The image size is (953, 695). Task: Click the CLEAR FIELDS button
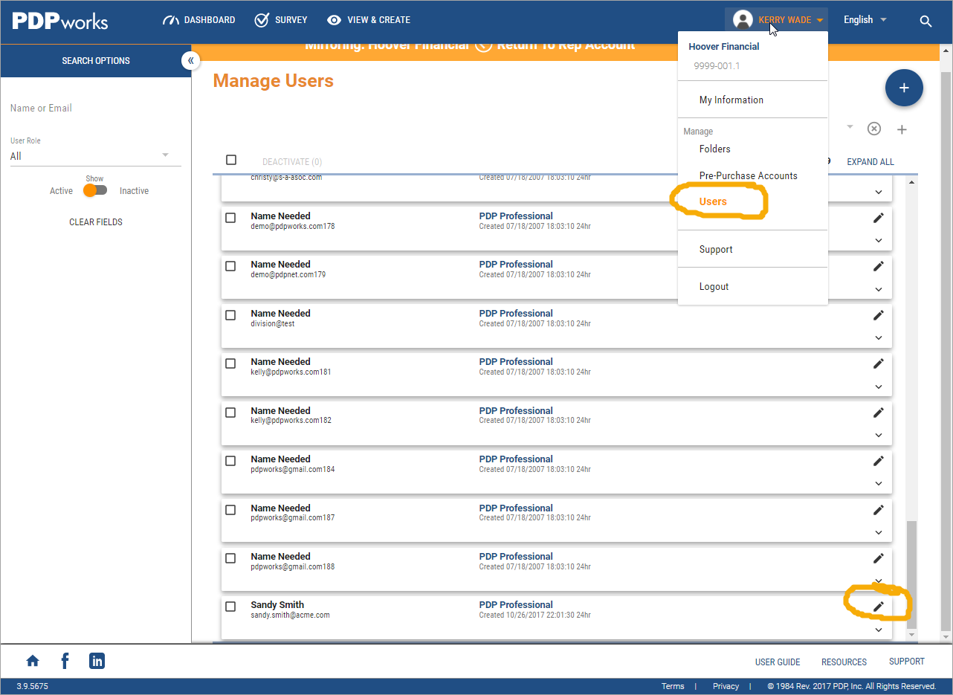pos(96,222)
